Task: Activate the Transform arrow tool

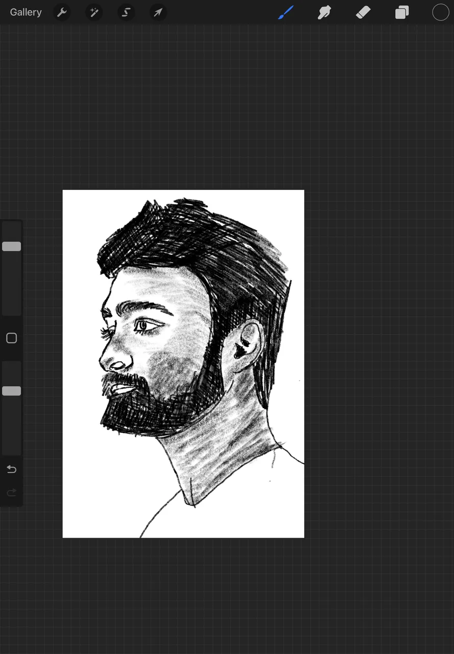Action: 158,12
